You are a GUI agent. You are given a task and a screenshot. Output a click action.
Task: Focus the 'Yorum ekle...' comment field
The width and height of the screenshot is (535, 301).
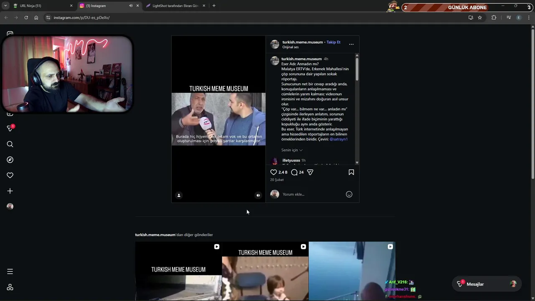[x=311, y=194]
